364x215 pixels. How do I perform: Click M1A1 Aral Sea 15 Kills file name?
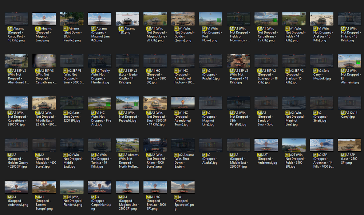[x=323, y=34]
